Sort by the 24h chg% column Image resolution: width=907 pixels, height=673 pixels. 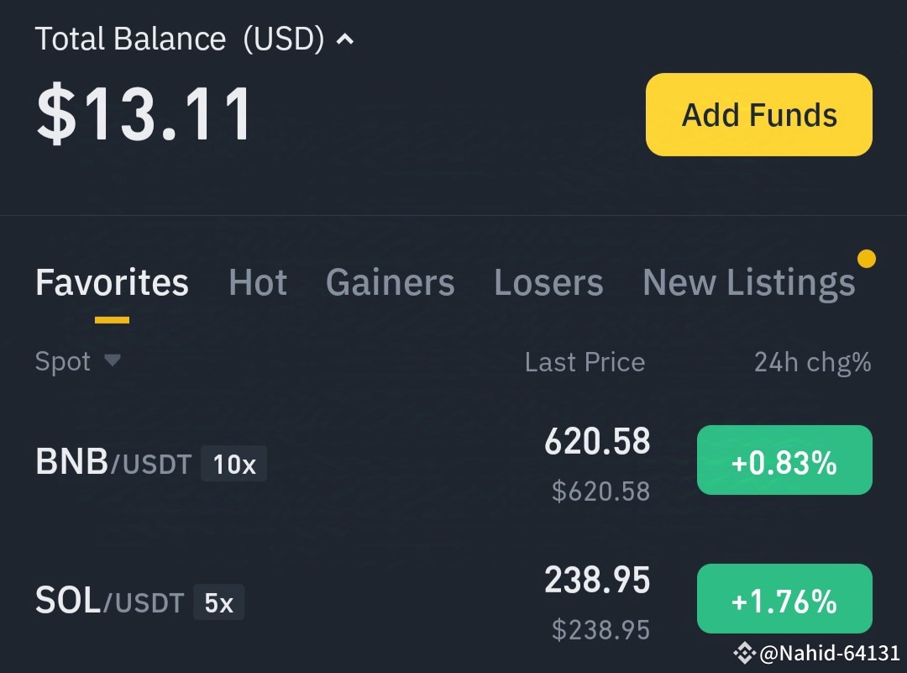coord(813,362)
